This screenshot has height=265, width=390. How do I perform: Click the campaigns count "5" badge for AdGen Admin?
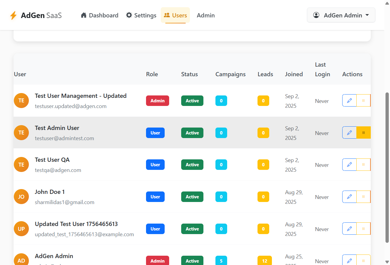[x=221, y=260]
